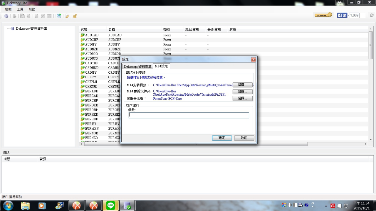Click 選擇... for 伺服器名稱

tap(243, 98)
